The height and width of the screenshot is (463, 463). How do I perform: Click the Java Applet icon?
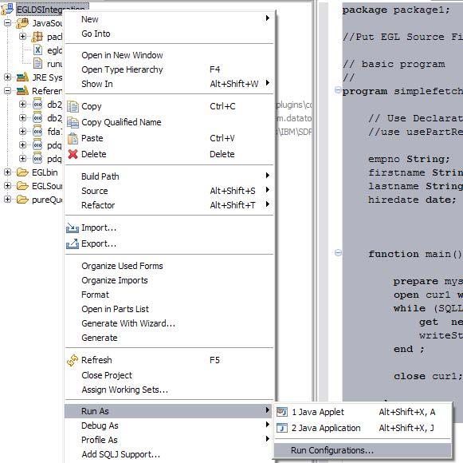[282, 412]
